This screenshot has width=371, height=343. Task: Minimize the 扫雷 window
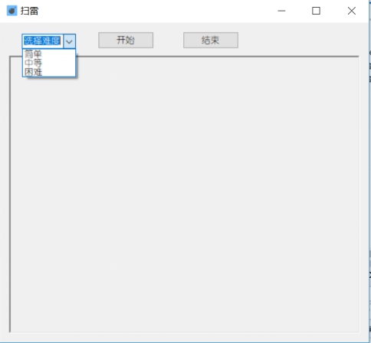click(281, 11)
